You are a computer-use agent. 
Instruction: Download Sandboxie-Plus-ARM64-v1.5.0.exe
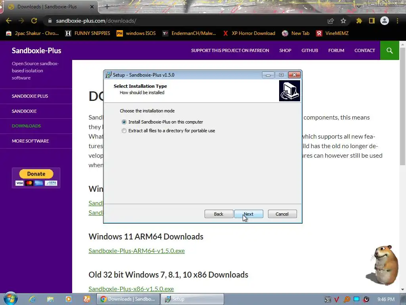point(136,251)
